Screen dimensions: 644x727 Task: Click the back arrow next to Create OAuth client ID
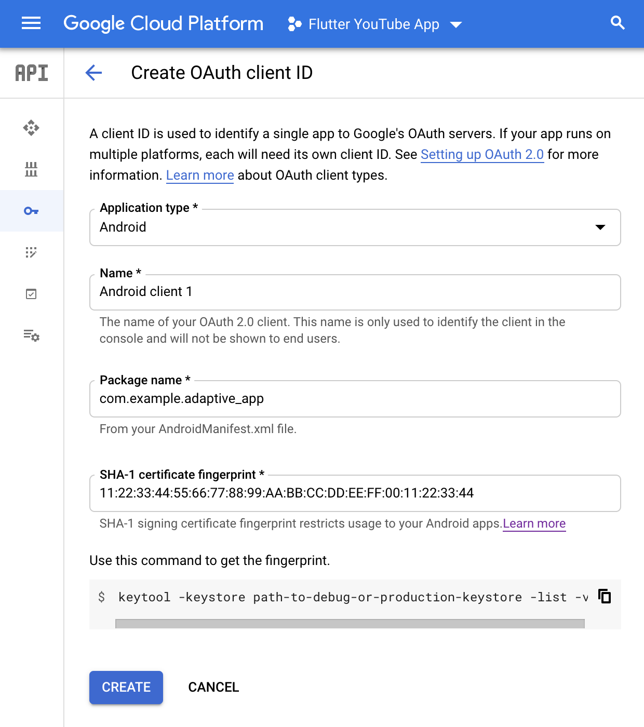pos(93,73)
